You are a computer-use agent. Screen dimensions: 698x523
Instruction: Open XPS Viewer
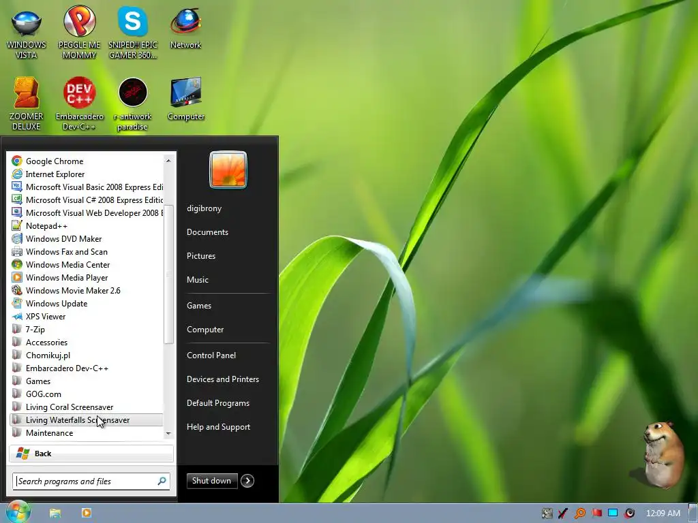(x=87, y=316)
